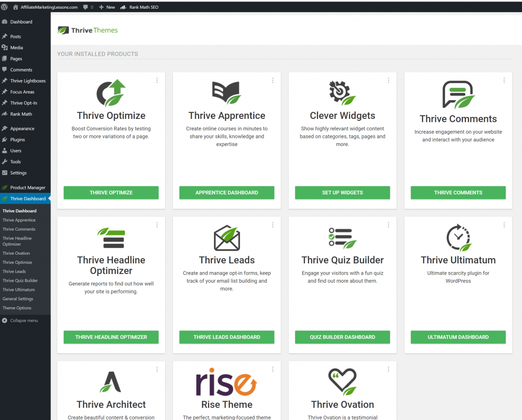The height and width of the screenshot is (420, 522).
Task: Open three-dot menu on Thrive Leads card
Action: [x=273, y=225]
